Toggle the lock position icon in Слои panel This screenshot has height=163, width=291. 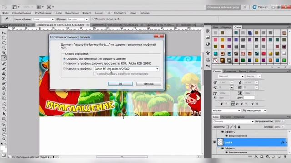pos(235,127)
